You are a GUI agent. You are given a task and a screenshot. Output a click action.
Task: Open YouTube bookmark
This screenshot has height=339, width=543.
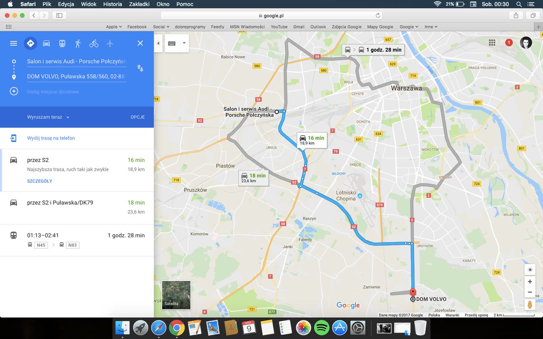[279, 26]
